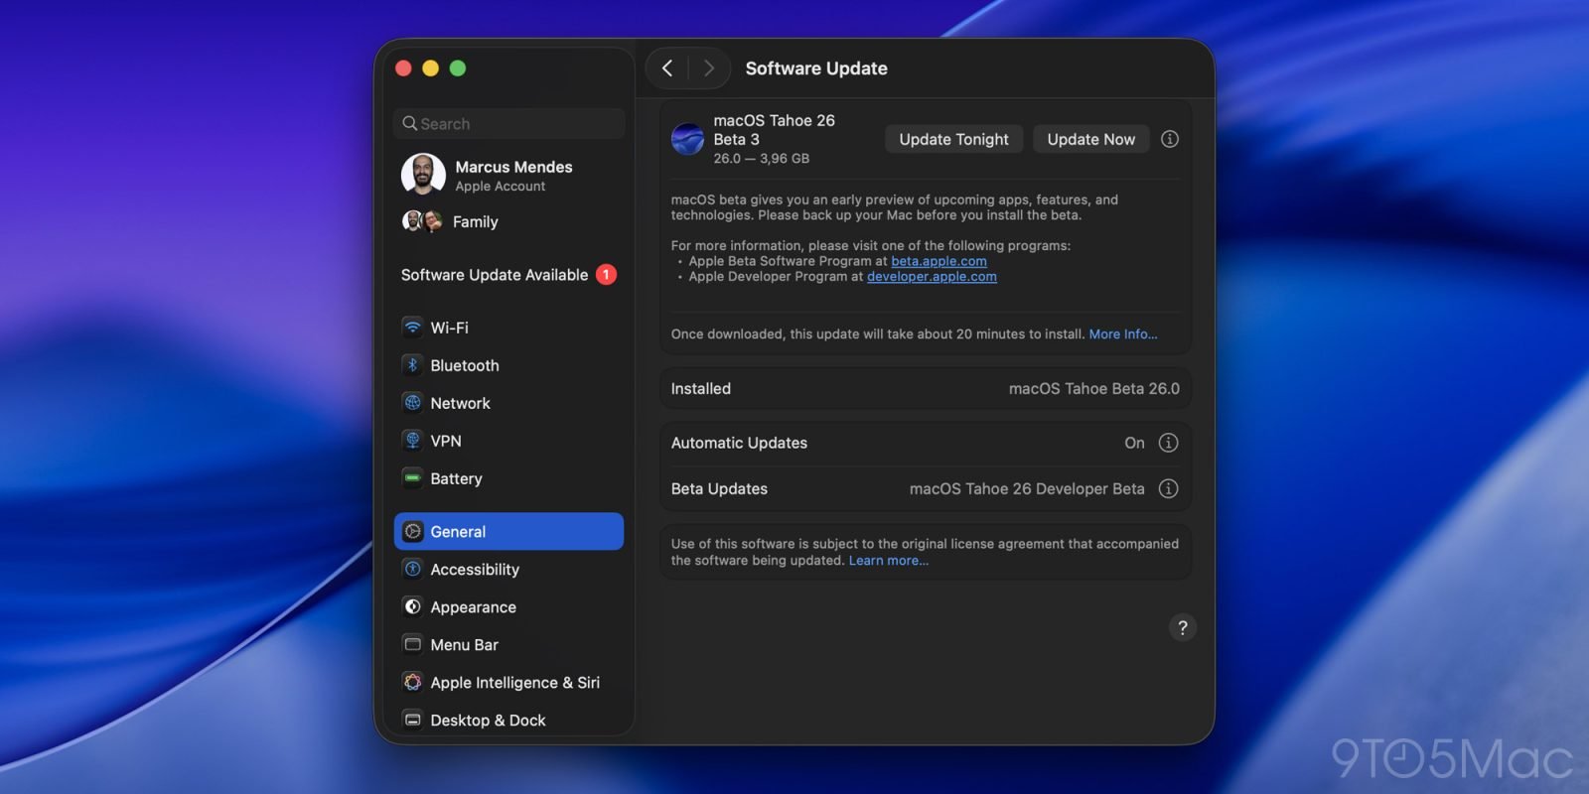Go back with the left chevron
The width and height of the screenshot is (1589, 794).
667,68
